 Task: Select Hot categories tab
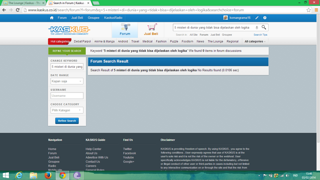(x=60, y=41)
